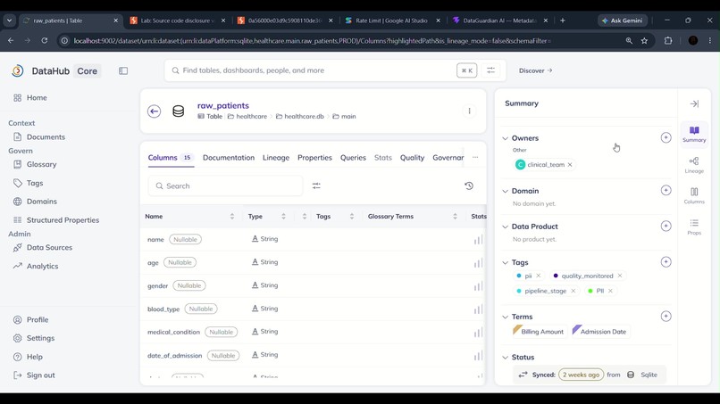
Task: Show more tabs with ellipsis overflow
Action: coord(475,157)
